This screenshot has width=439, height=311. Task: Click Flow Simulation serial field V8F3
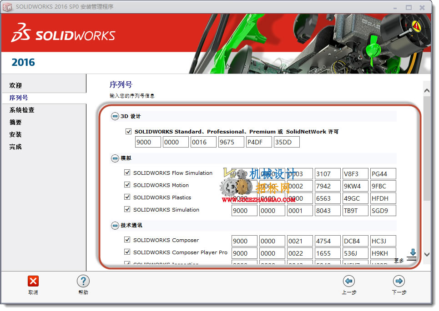click(355, 174)
